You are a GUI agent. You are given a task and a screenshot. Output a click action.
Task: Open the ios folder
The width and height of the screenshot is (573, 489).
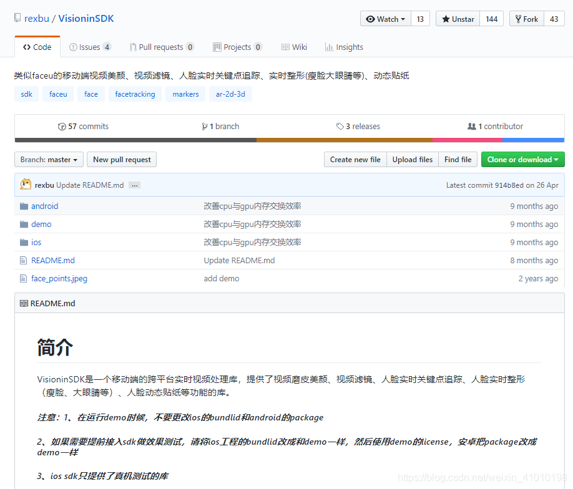point(36,243)
